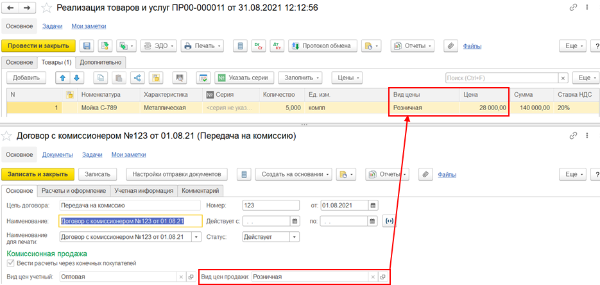This screenshot has height=285, width=600.
Task: Switch to Комментарий tab
Action: click(x=200, y=190)
